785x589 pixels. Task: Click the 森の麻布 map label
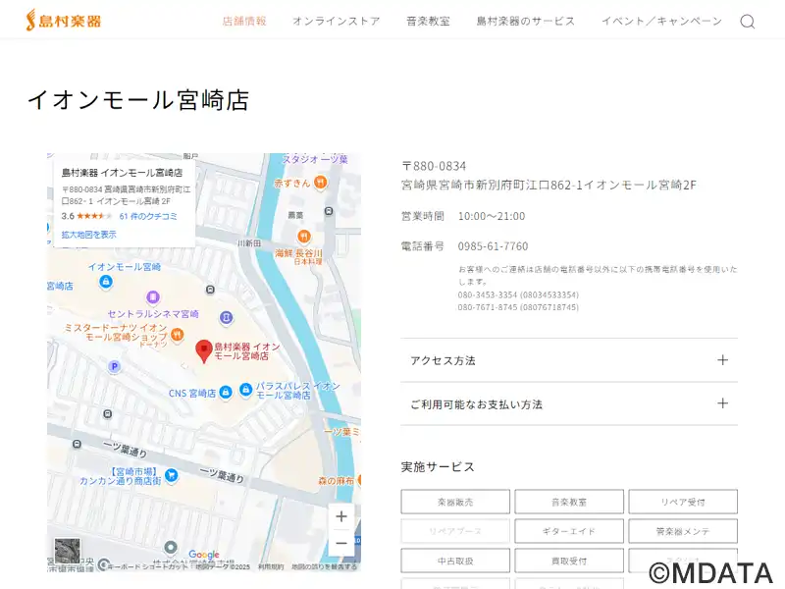[336, 481]
